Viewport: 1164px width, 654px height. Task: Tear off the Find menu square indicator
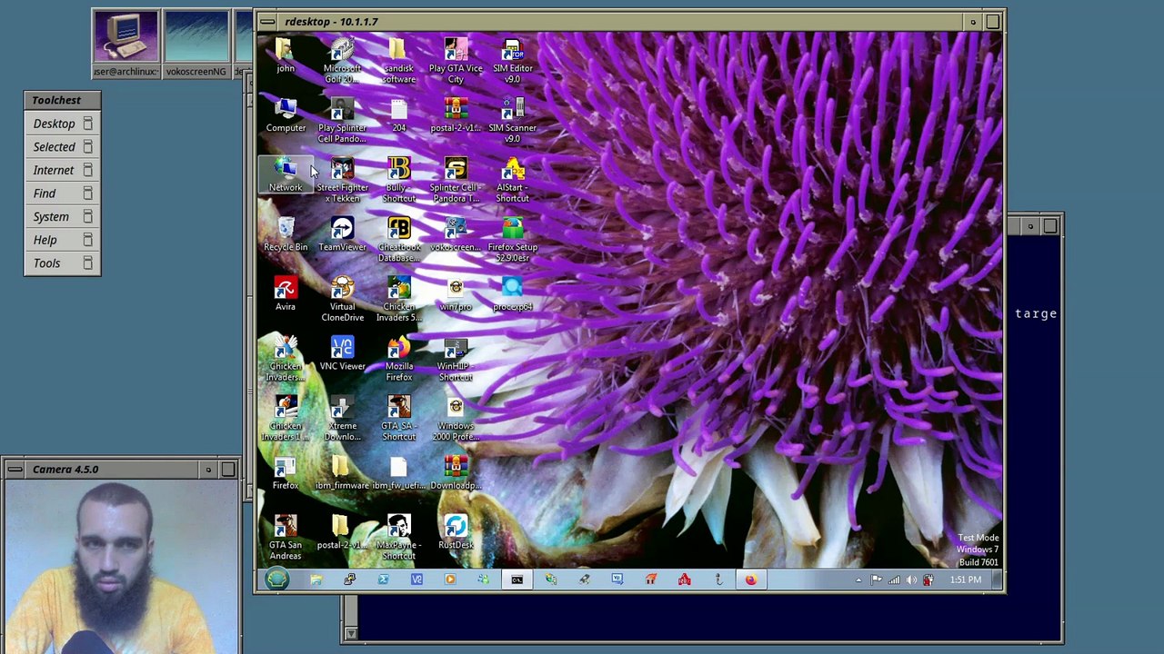tap(87, 193)
